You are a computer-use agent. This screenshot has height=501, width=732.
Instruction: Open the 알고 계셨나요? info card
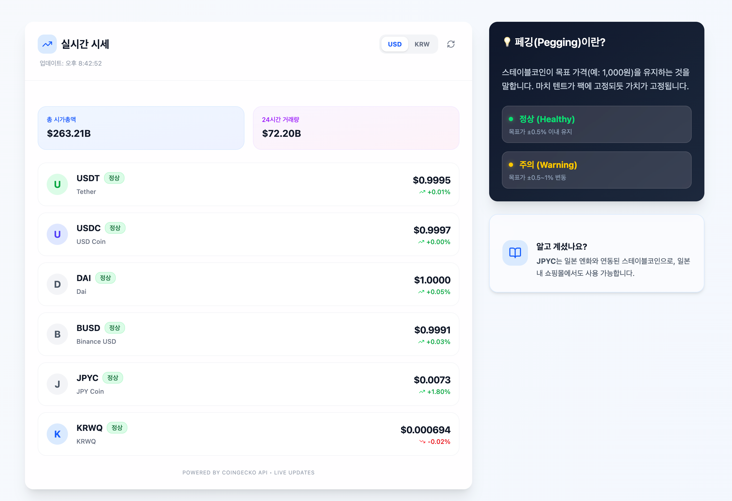click(x=597, y=253)
